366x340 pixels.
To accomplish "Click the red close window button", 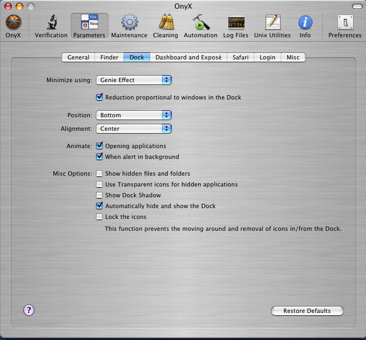I will tap(8, 6).
